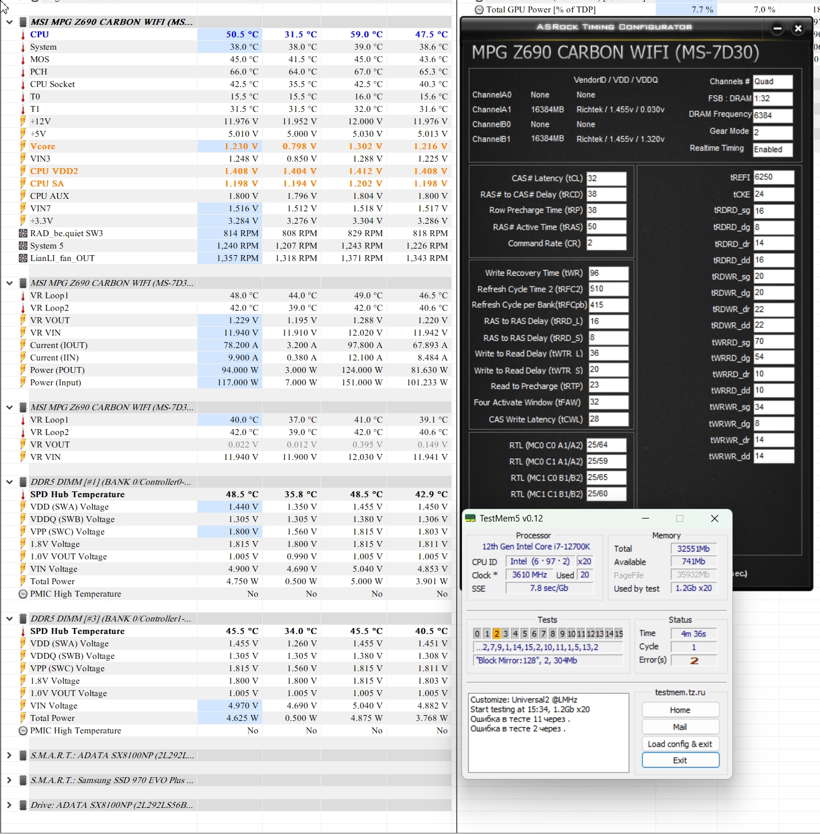Image resolution: width=820 pixels, height=834 pixels.
Task: Select the Command Rate (CR) field
Action: pyautogui.click(x=606, y=243)
